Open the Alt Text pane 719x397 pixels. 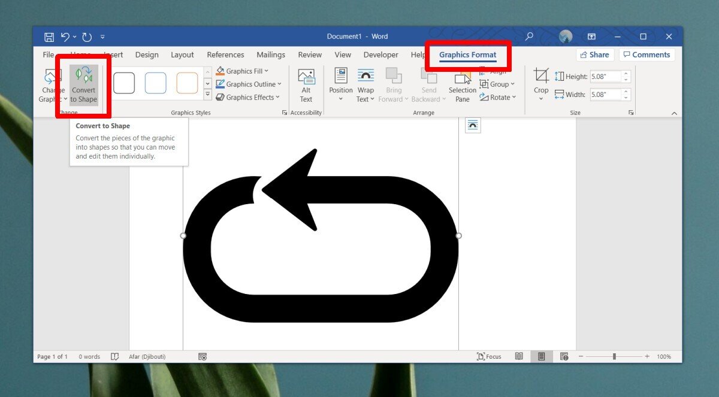click(306, 85)
